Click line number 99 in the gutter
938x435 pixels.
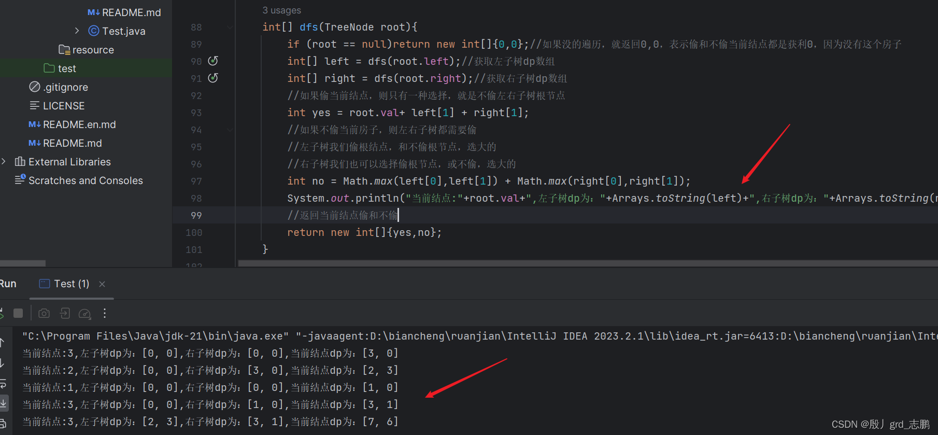click(x=196, y=215)
